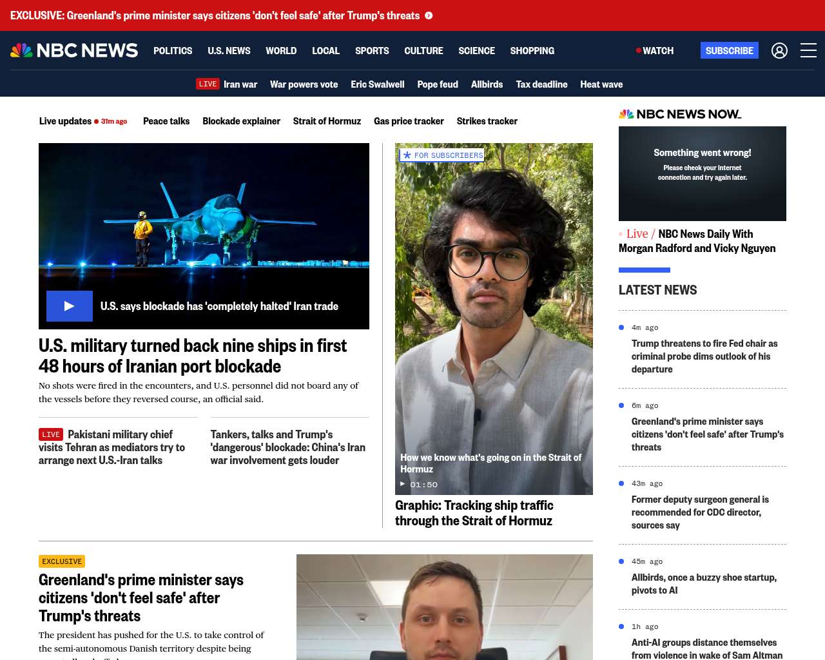Open the Politics section
The image size is (825, 660).
pyautogui.click(x=173, y=50)
